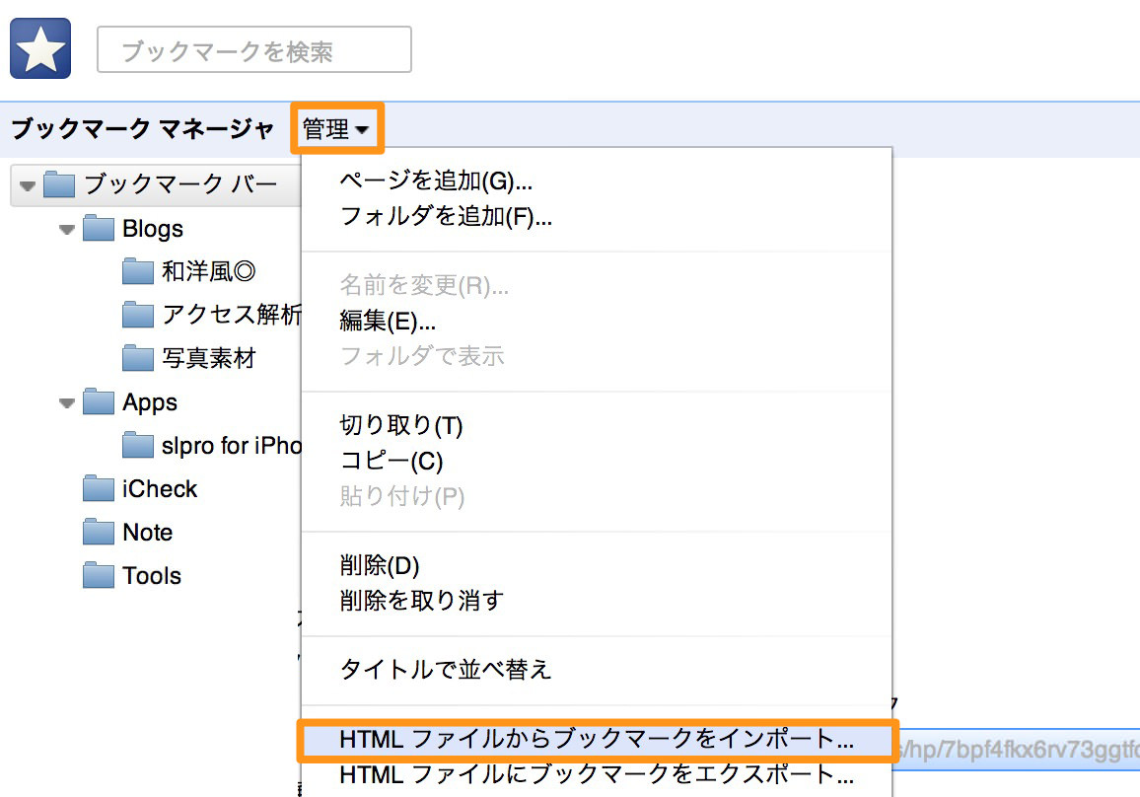
Task: Select the iCheck folder label
Action: pyautogui.click(x=160, y=488)
